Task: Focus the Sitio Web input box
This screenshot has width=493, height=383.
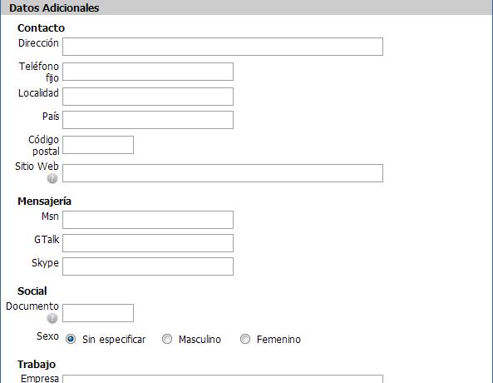Action: pyautogui.click(x=223, y=173)
